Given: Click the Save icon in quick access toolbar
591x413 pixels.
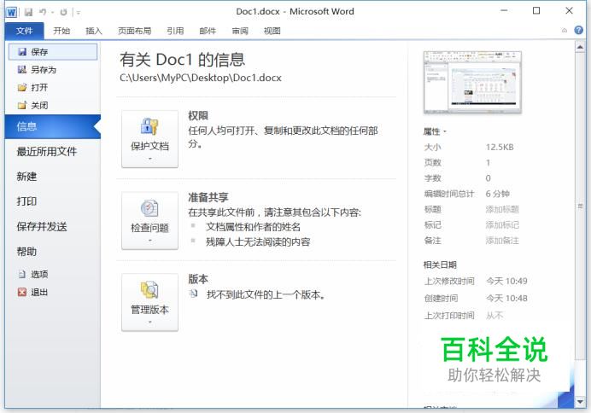Looking at the screenshot, I should coord(28,12).
